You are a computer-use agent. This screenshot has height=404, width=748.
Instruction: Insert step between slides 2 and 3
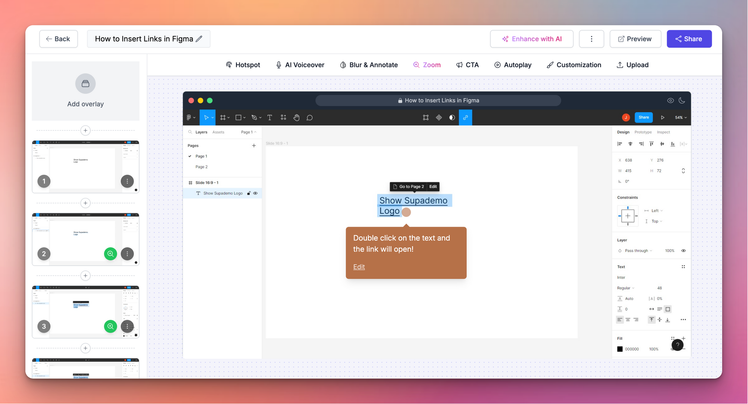click(x=85, y=276)
